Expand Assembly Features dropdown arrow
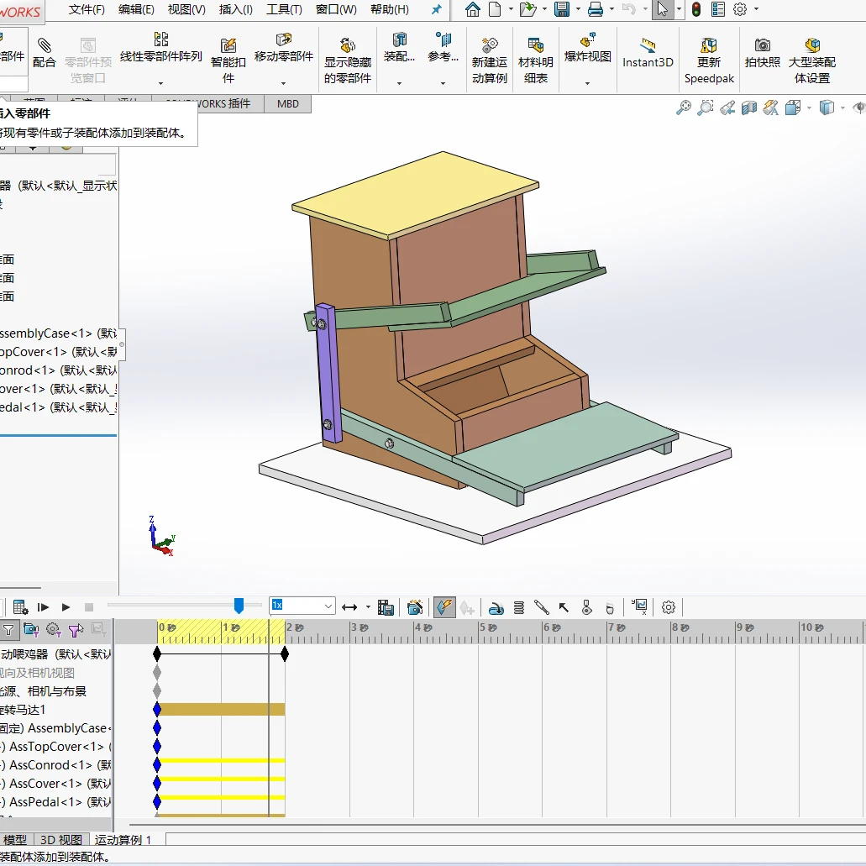 pos(399,83)
